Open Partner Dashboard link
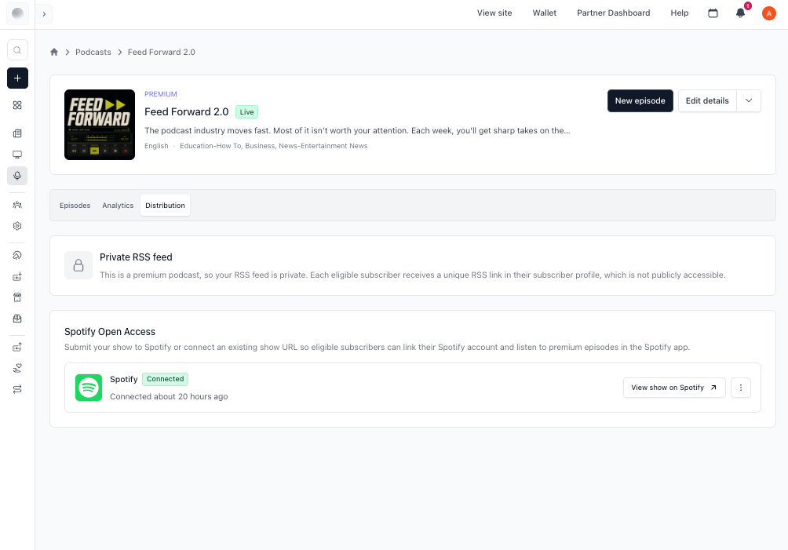The height and width of the screenshot is (550, 788). click(613, 13)
